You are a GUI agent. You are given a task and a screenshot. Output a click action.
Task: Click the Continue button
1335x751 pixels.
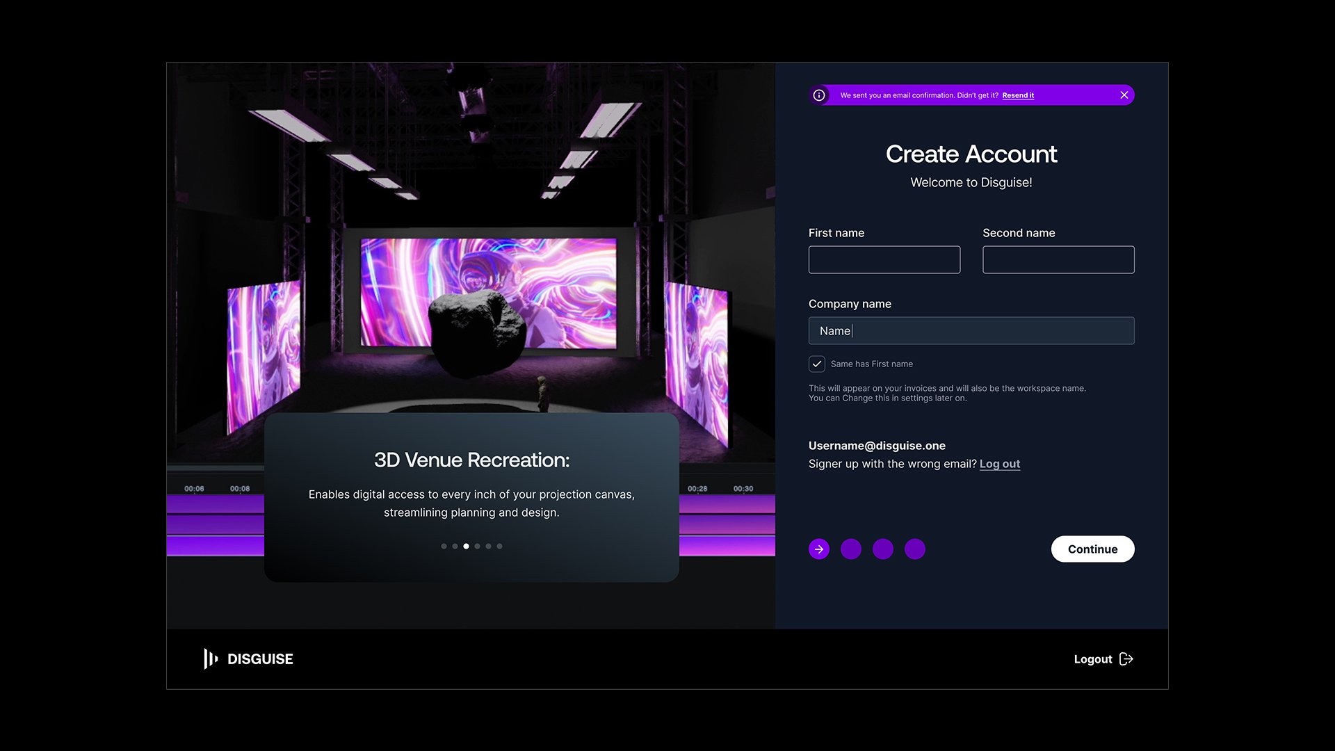coord(1092,549)
